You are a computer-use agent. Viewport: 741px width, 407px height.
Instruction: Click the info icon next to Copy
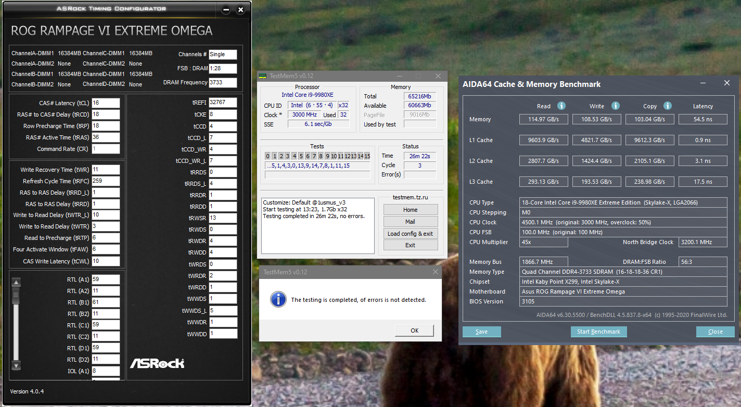(668, 106)
